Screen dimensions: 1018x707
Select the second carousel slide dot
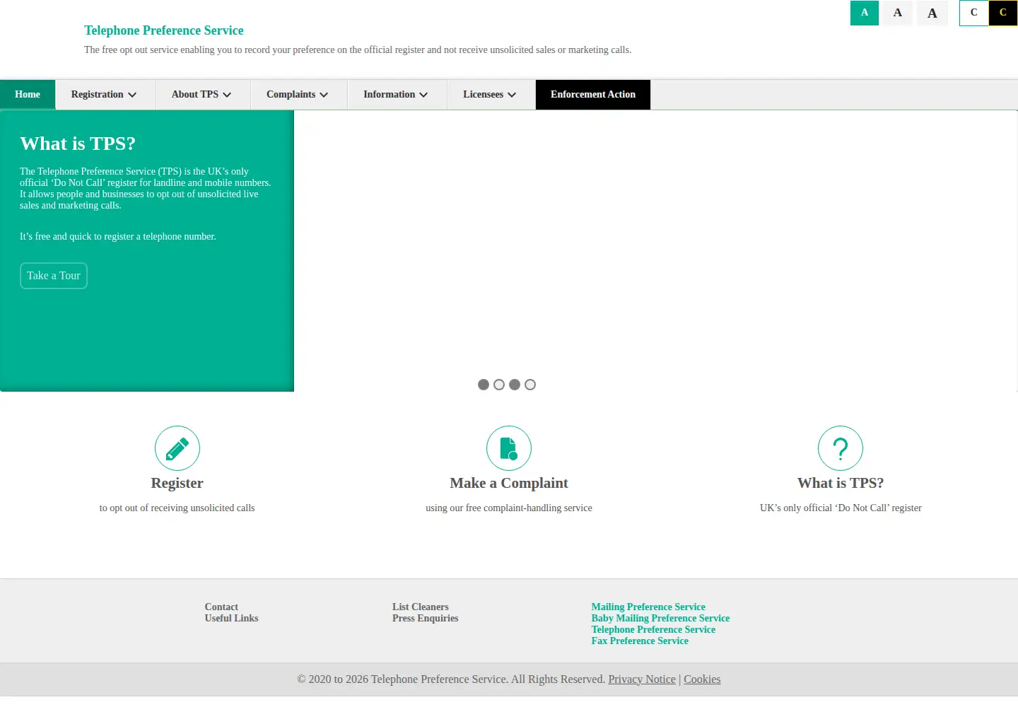[499, 385]
